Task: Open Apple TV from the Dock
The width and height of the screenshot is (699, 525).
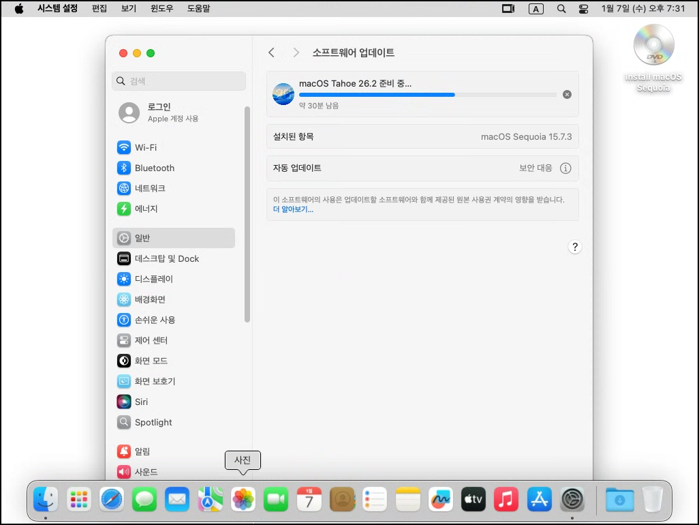Action: pos(473,499)
